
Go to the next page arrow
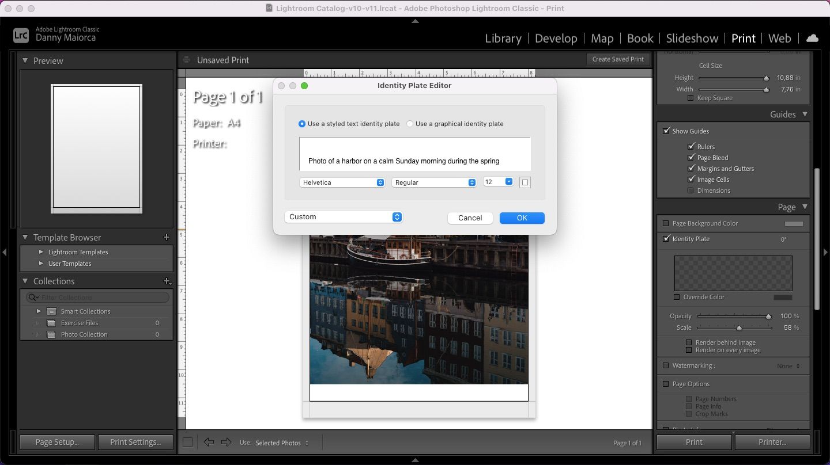click(226, 442)
